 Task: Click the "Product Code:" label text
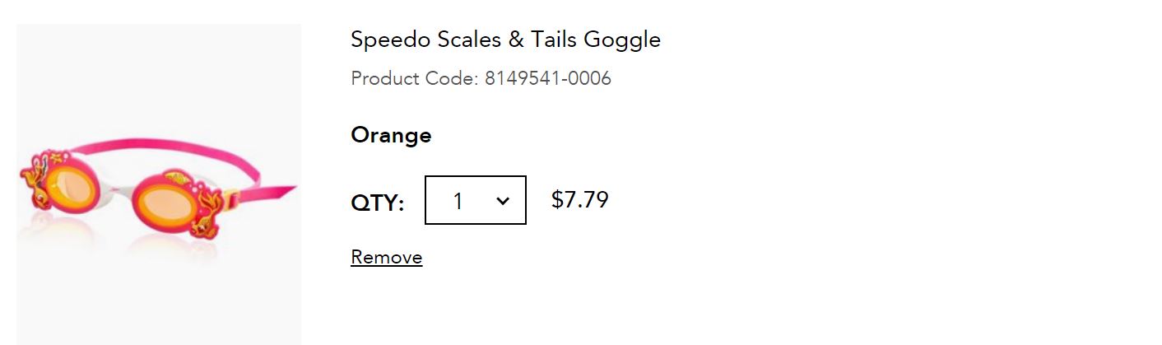click(x=414, y=79)
